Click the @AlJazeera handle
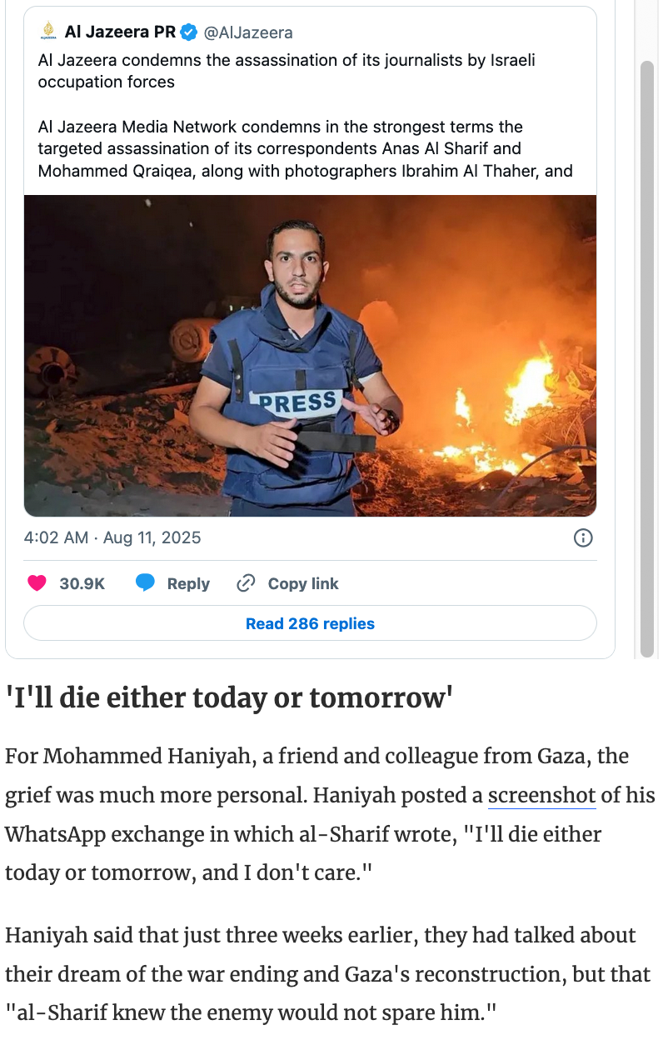Image resolution: width=663 pixels, height=1060 pixels. click(x=248, y=32)
